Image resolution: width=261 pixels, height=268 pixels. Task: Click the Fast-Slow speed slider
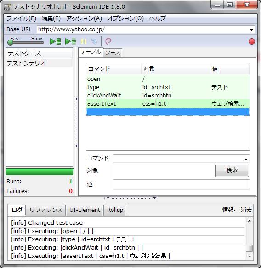coord(26,42)
